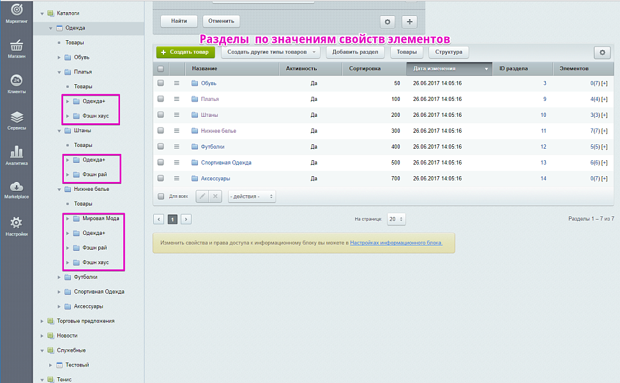Open the Аналитика chart icon
The image size is (620, 383).
[17, 155]
